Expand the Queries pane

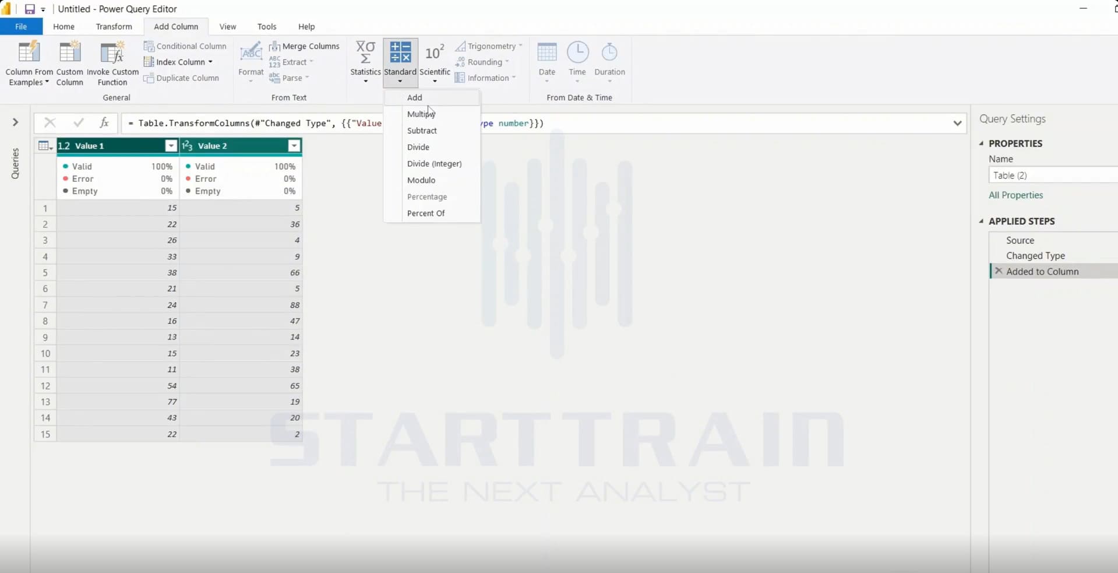[16, 122]
